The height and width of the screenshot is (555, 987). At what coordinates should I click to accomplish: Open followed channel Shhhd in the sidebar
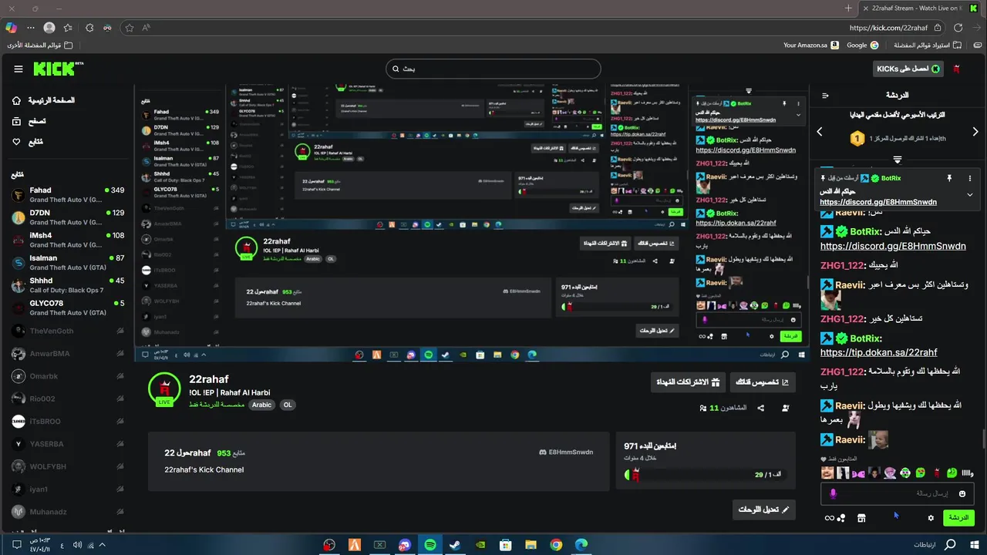pyautogui.click(x=68, y=285)
